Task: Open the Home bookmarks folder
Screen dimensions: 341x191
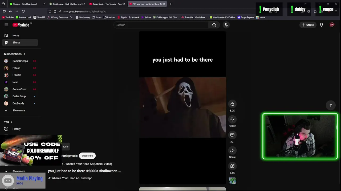Action: pyautogui.click(x=261, y=18)
